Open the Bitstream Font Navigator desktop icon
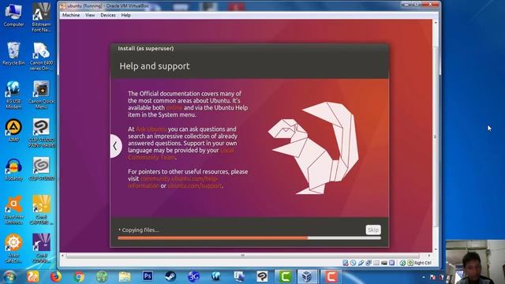This screenshot has height=284, width=505. tap(41, 17)
